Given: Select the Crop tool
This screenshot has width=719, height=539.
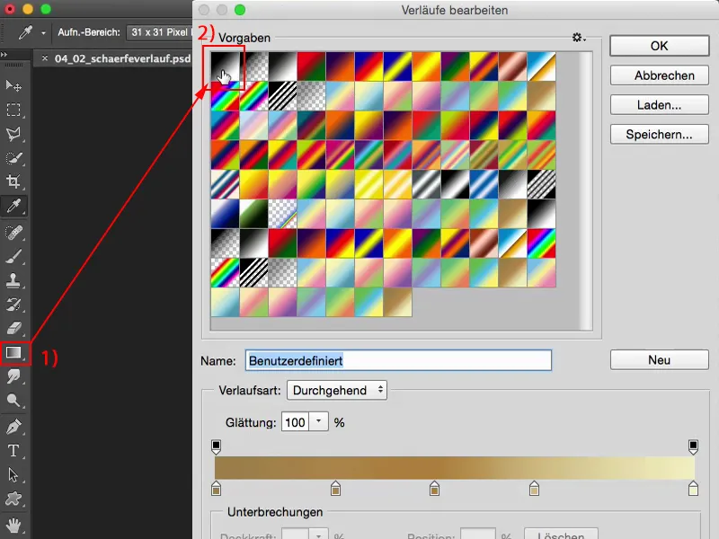Looking at the screenshot, I should 13,182.
